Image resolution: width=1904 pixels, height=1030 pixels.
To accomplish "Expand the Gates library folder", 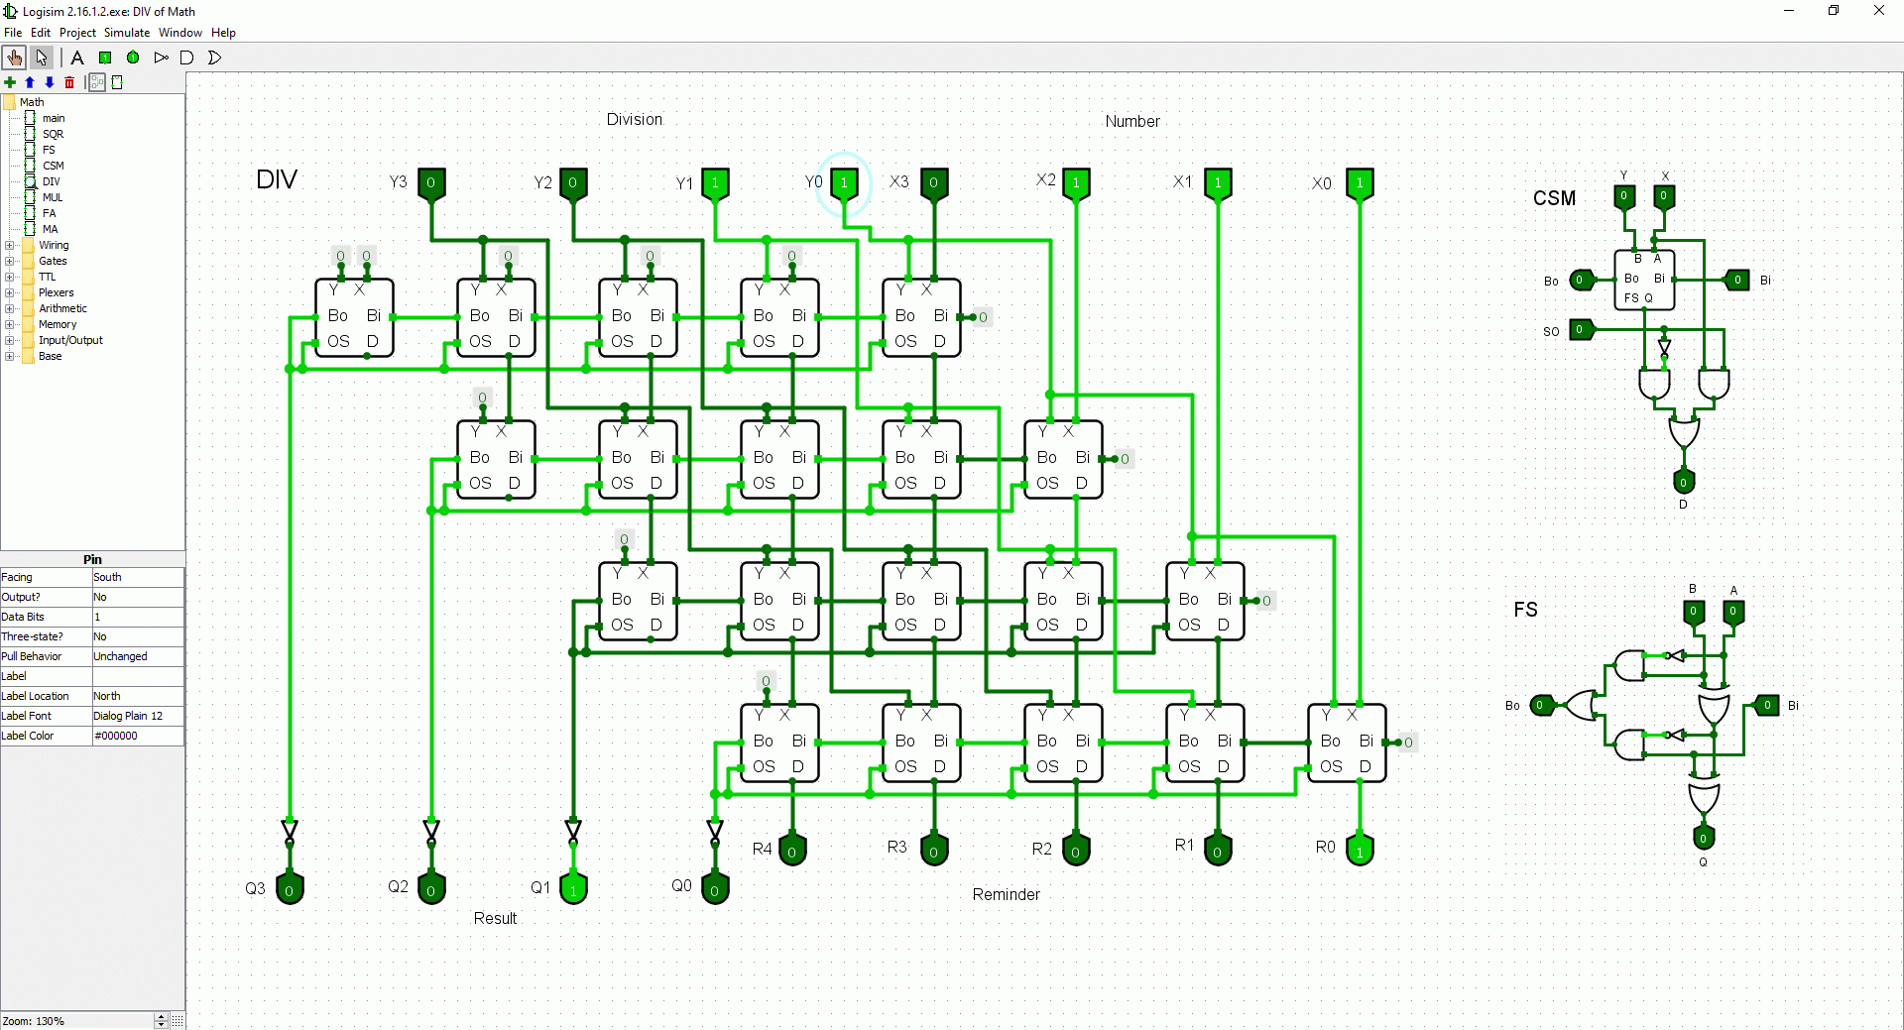I will (x=10, y=261).
